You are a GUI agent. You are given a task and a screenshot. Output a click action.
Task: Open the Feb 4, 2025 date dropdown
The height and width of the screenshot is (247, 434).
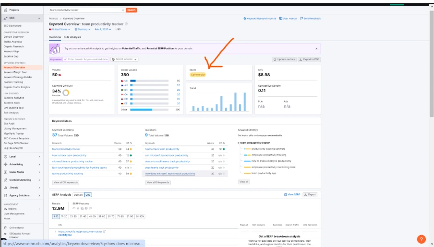[x=103, y=29]
